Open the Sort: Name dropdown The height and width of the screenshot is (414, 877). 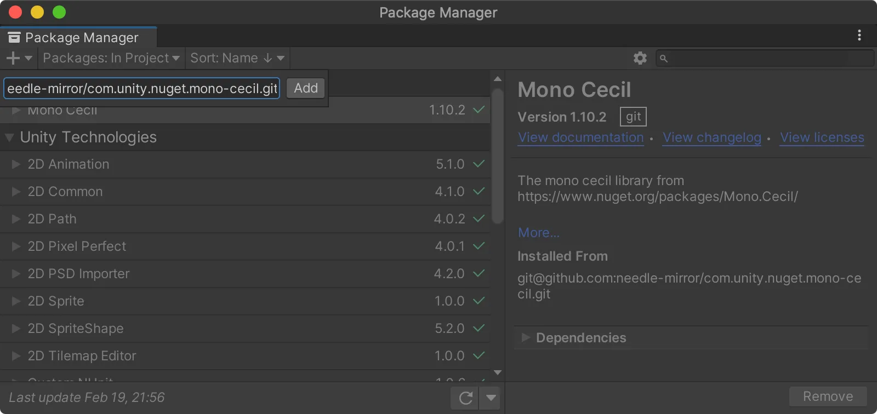tap(237, 58)
